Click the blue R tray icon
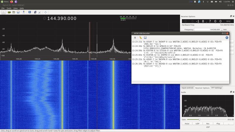Image resolution: width=235 pixels, height=132 pixels. pos(199,2)
